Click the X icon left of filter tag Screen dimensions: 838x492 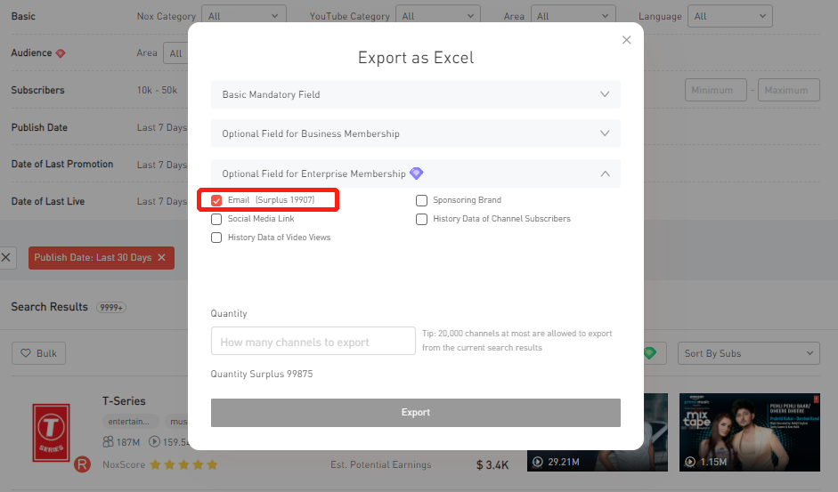tap(6, 258)
